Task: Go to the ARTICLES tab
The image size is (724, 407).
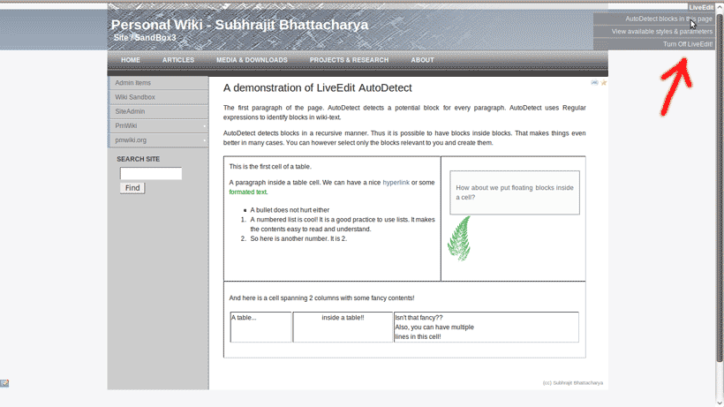Action: [178, 60]
